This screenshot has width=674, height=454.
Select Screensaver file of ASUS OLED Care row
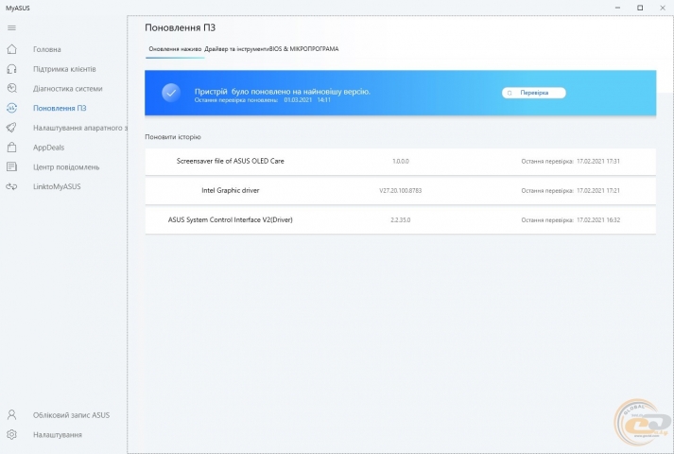[400, 162]
